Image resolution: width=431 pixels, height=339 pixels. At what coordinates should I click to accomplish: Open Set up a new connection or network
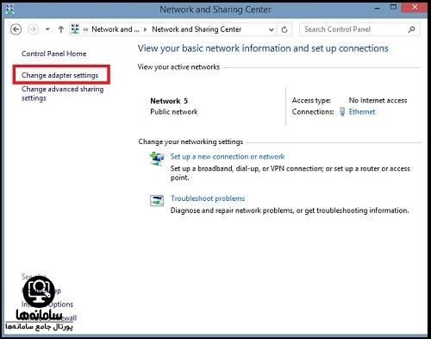(x=228, y=157)
